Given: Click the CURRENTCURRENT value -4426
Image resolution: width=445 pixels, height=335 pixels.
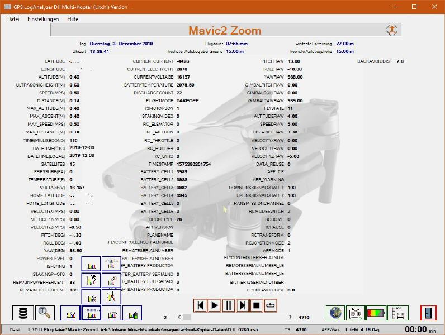Looking at the screenshot, I should (x=183, y=61).
